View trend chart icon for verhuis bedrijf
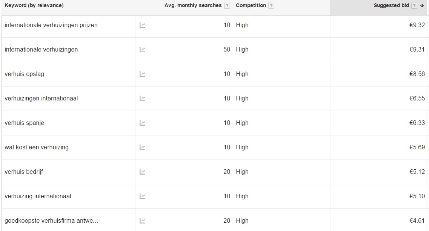The height and width of the screenshot is (231, 429). point(142,172)
